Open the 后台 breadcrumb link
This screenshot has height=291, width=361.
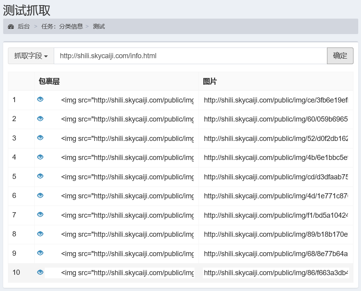pos(24,27)
